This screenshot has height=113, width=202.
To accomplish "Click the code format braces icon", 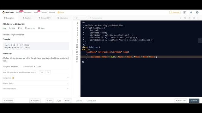I will pos(185,18).
